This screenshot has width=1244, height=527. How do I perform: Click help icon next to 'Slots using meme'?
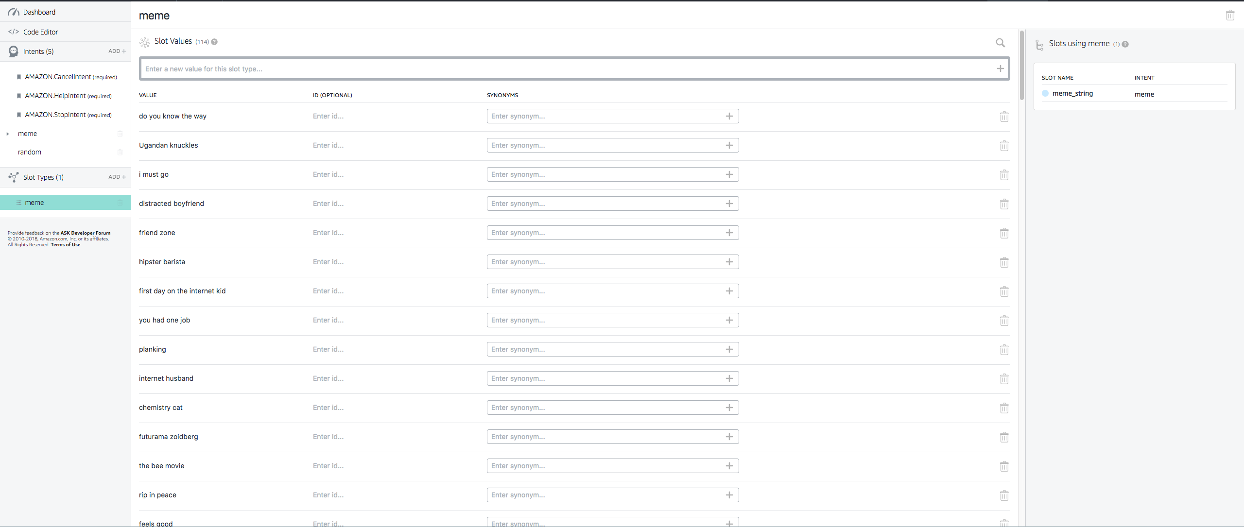click(x=1125, y=44)
